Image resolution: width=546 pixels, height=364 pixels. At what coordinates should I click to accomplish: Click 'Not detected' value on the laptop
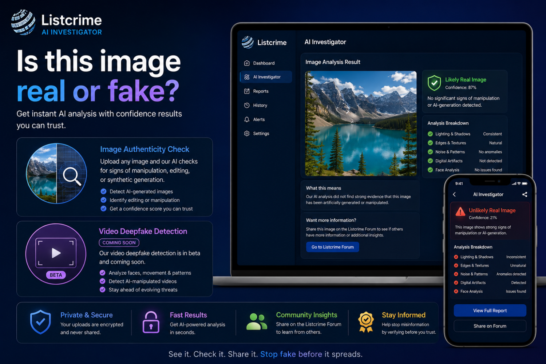[491, 161]
